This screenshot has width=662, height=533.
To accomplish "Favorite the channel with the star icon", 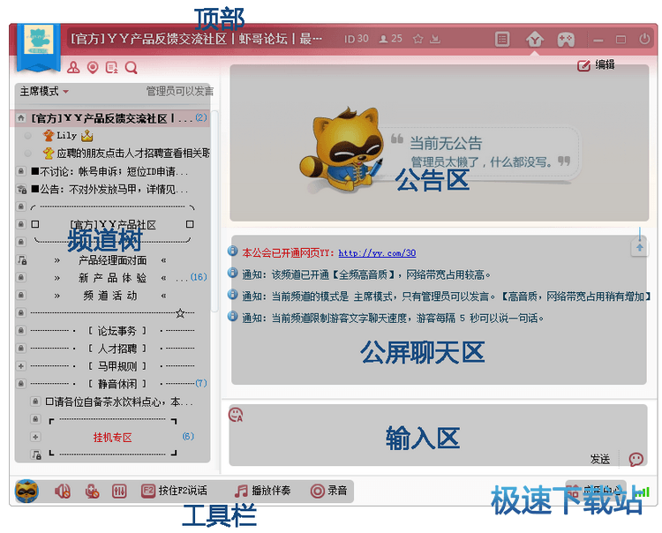I will point(418,39).
